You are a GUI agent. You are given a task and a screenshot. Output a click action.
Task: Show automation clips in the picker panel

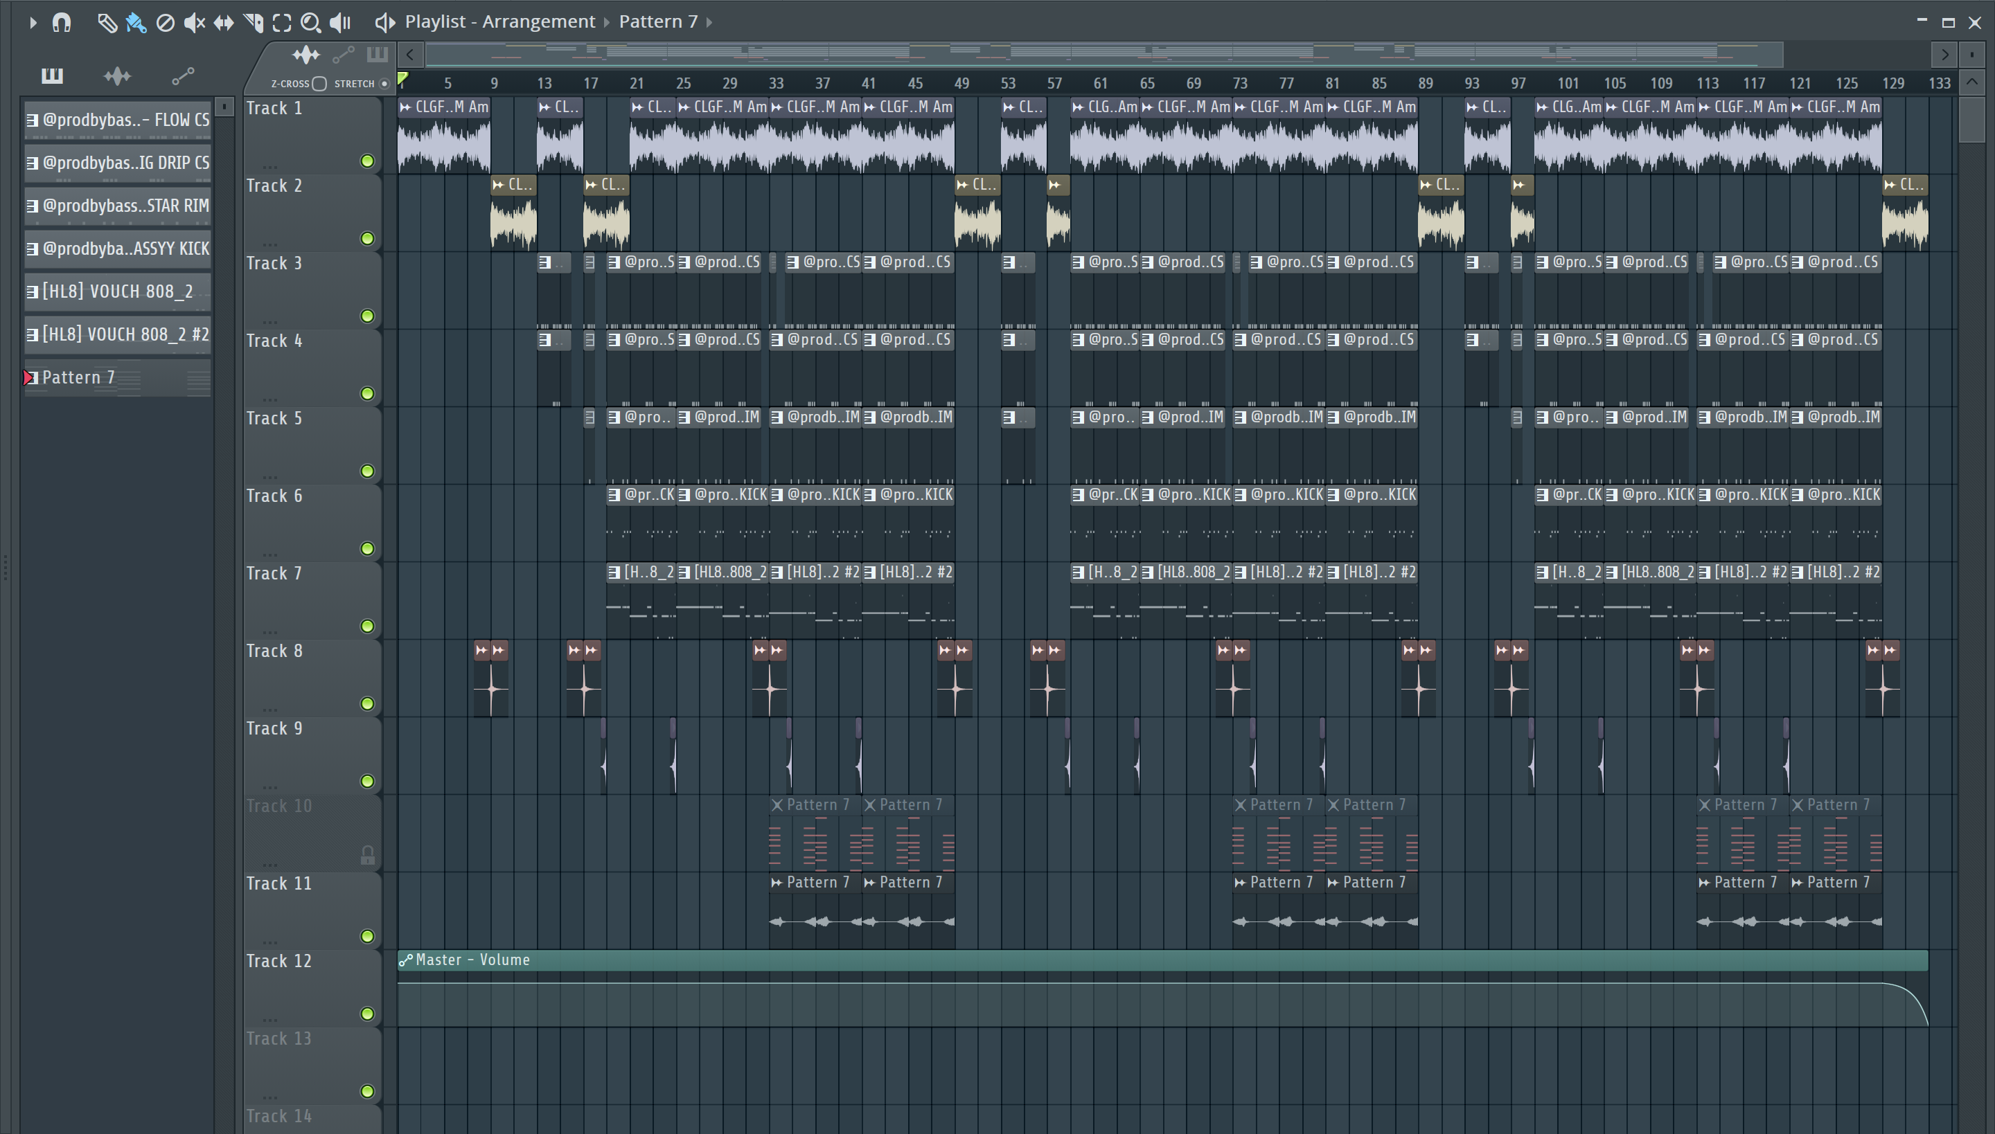182,75
